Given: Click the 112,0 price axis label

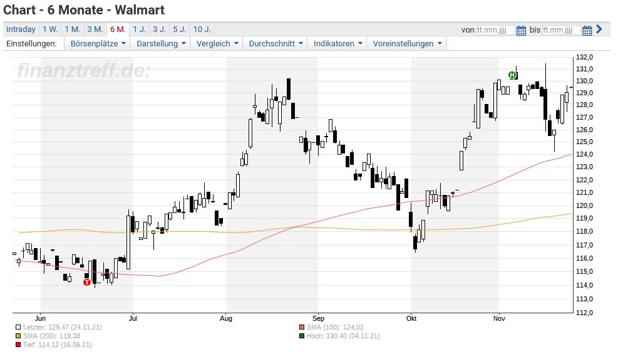Looking at the screenshot, I should (584, 313).
